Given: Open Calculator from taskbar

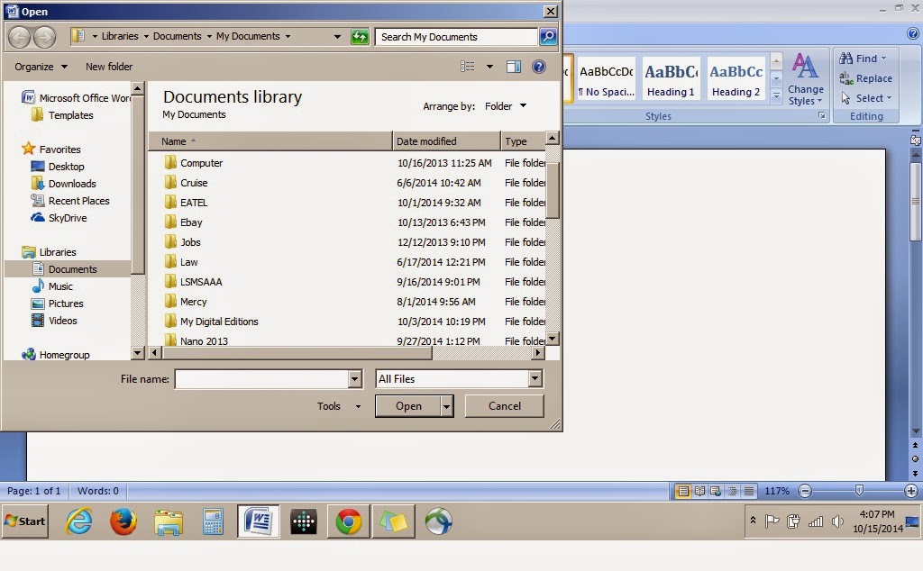Looking at the screenshot, I should coord(213,521).
